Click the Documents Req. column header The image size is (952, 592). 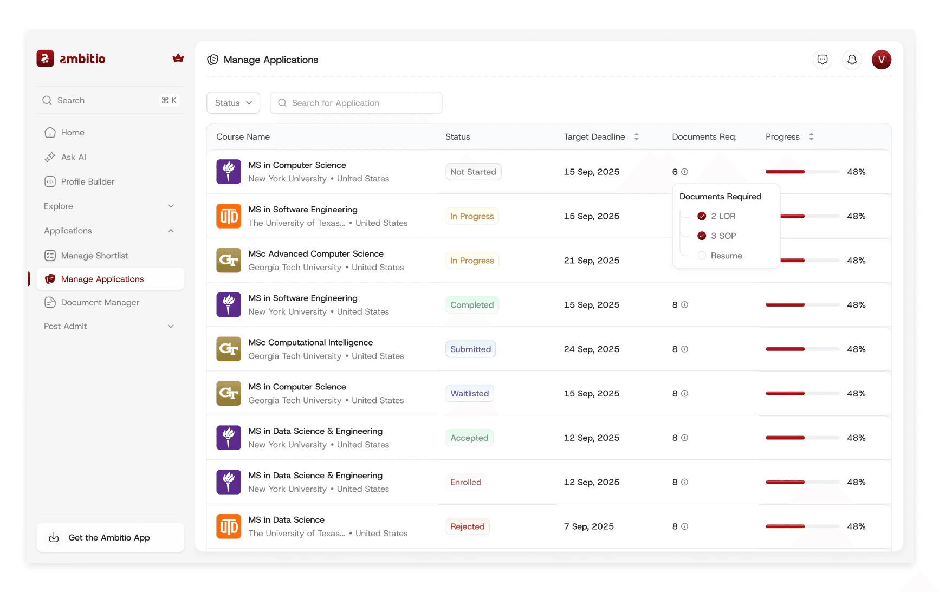pos(704,137)
